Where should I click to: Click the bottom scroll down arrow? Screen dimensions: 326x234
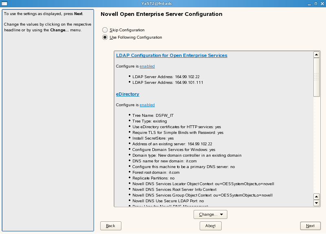tap(316, 203)
